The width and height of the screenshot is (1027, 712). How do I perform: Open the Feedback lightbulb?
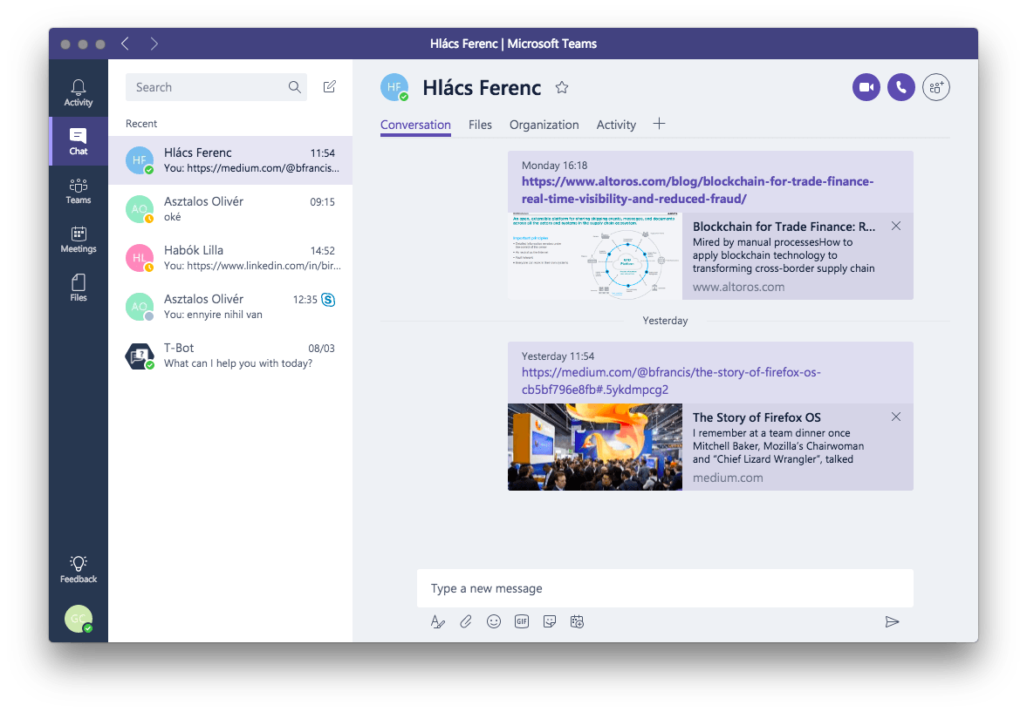coord(79,569)
